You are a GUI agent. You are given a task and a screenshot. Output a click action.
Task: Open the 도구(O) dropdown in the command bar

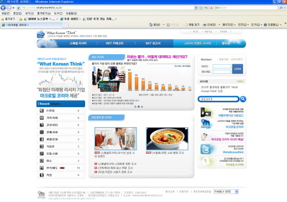(x=256, y=25)
